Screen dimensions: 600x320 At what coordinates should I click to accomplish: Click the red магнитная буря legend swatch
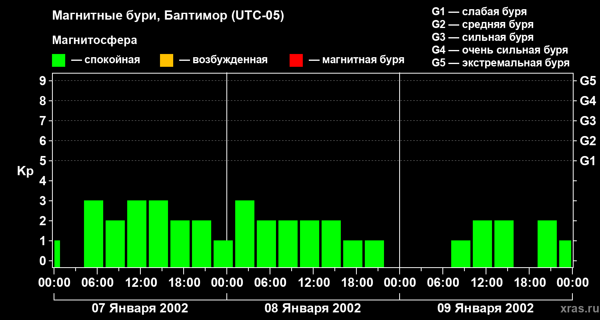pyautogui.click(x=296, y=60)
